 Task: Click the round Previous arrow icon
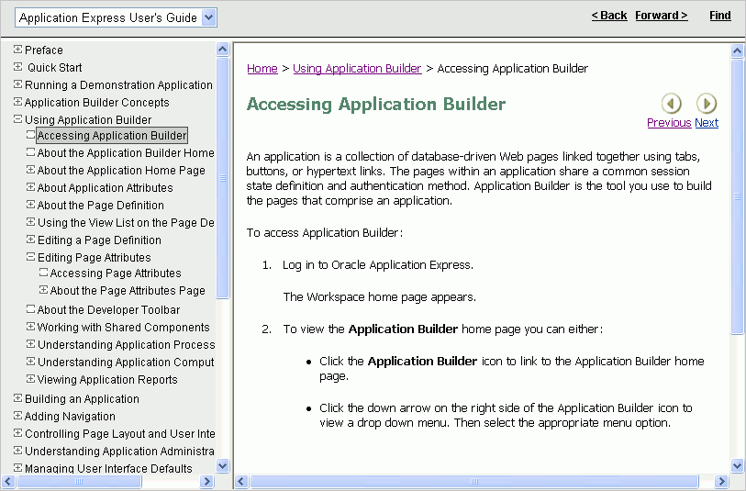672,104
